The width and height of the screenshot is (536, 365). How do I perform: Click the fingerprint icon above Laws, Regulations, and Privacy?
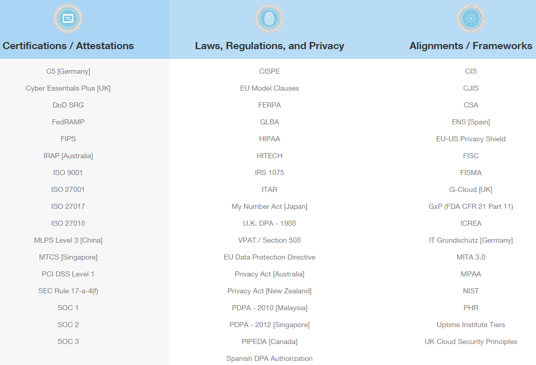[x=269, y=18]
